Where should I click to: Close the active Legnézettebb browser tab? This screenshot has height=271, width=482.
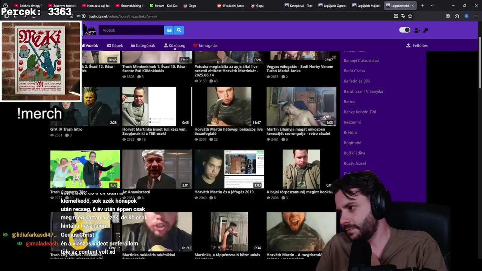(413, 6)
